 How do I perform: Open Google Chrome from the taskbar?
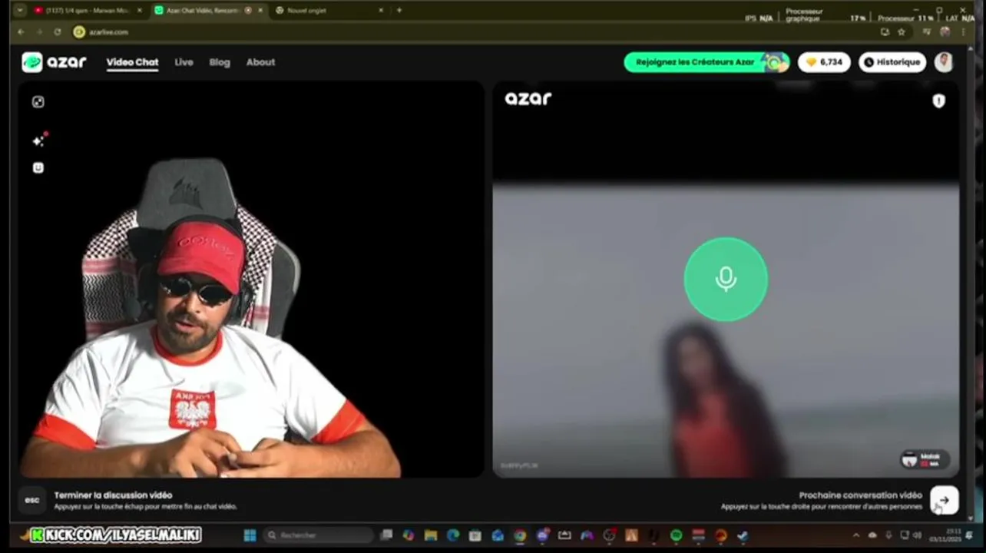[x=521, y=535]
